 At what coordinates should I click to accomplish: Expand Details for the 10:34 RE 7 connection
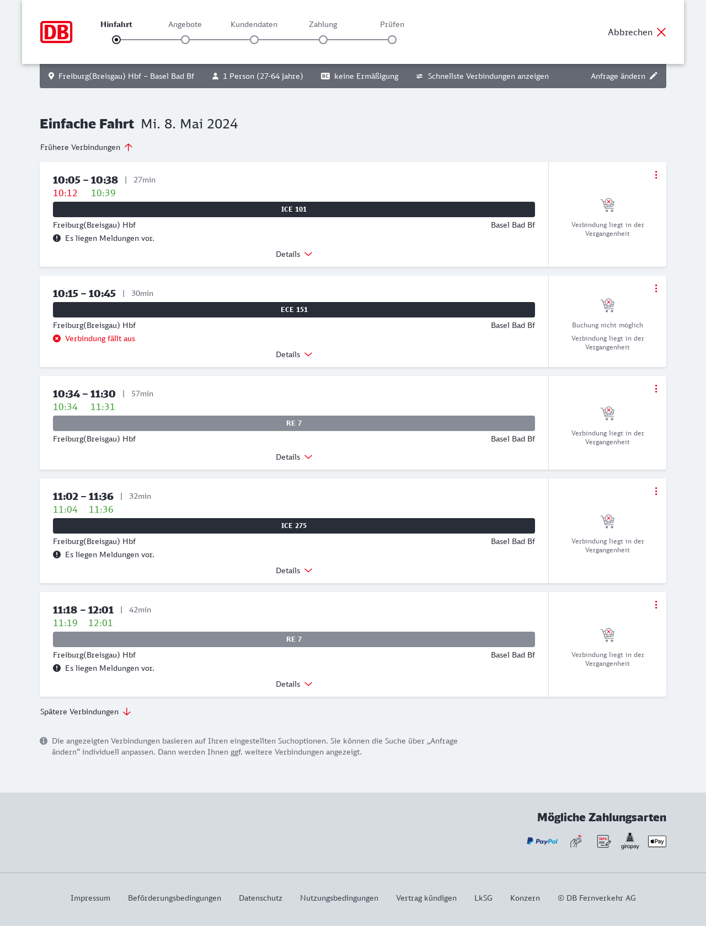294,457
